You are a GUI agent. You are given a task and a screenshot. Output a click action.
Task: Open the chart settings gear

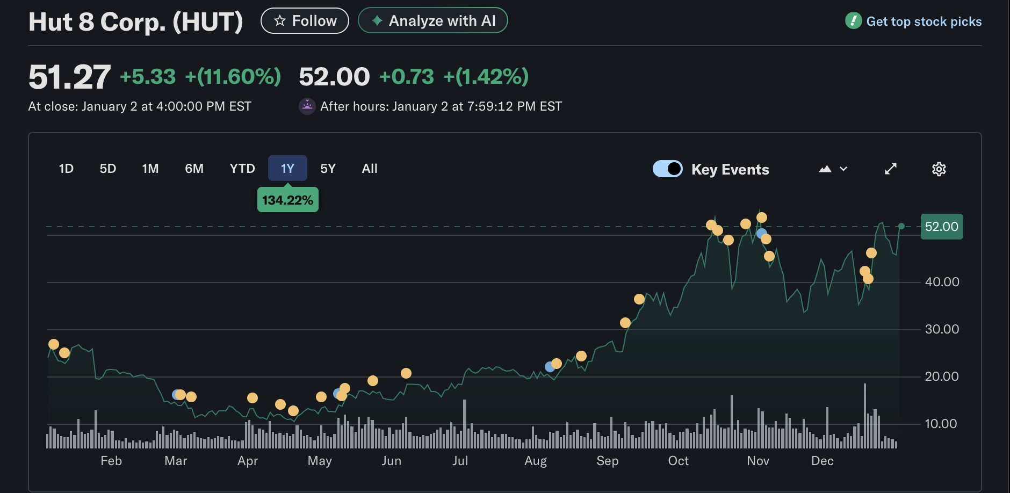(x=939, y=169)
